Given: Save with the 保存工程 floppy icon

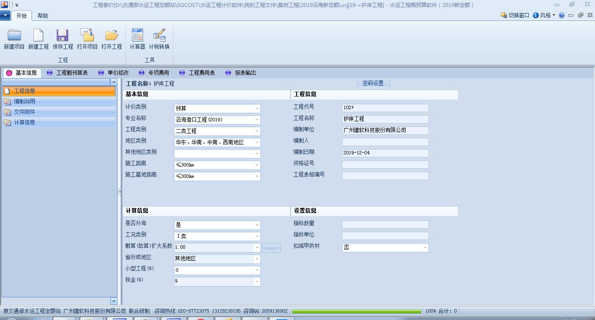Looking at the screenshot, I should click(63, 35).
